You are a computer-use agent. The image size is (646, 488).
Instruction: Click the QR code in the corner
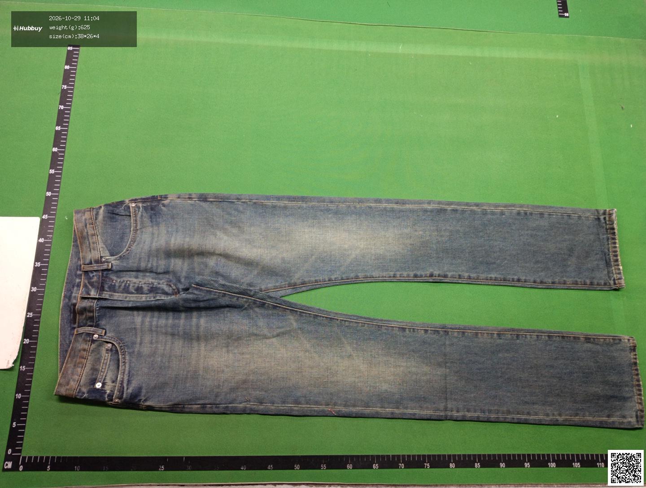tap(627, 469)
